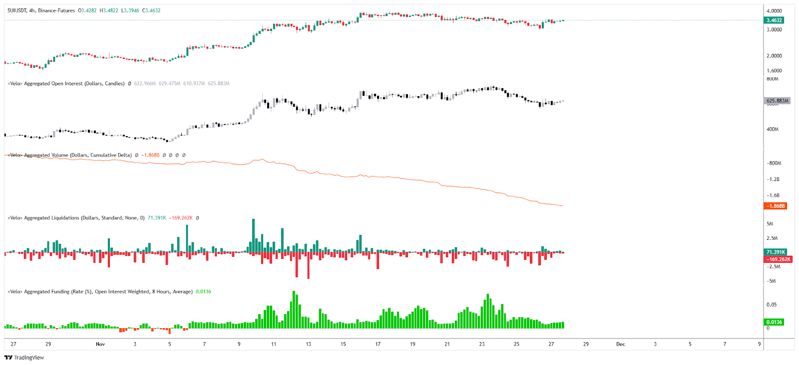Image resolution: width=799 pixels, height=365 pixels.
Task: Select the Aggregated Funding indicator title
Action: (100, 292)
